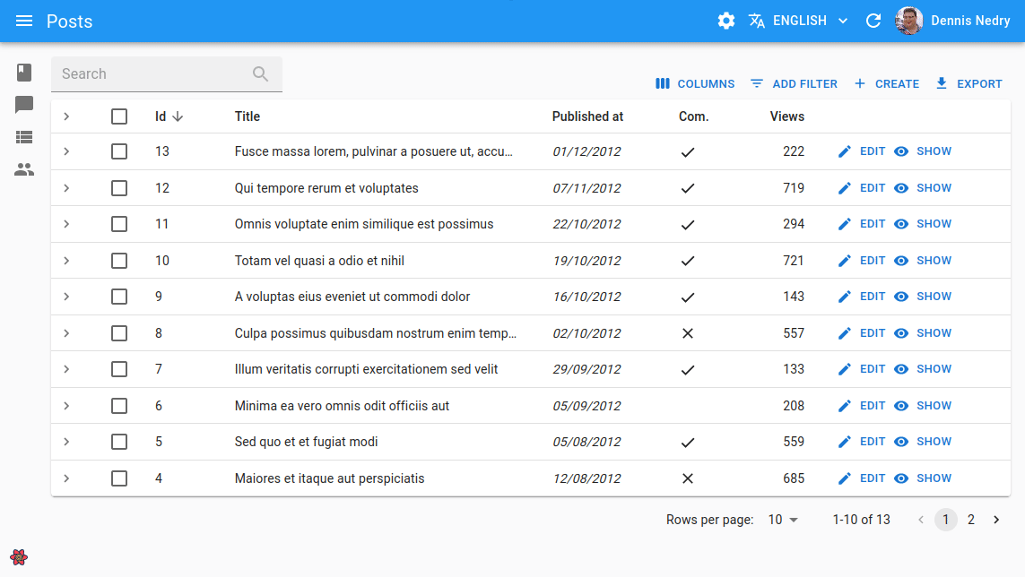Open the ENGLISH language dropdown
The image size is (1025, 577).
click(x=799, y=21)
